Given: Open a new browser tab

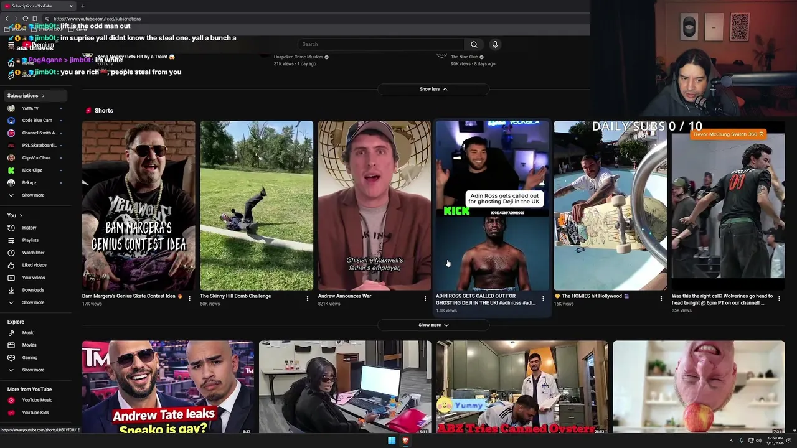Looking at the screenshot, I should click(82, 6).
